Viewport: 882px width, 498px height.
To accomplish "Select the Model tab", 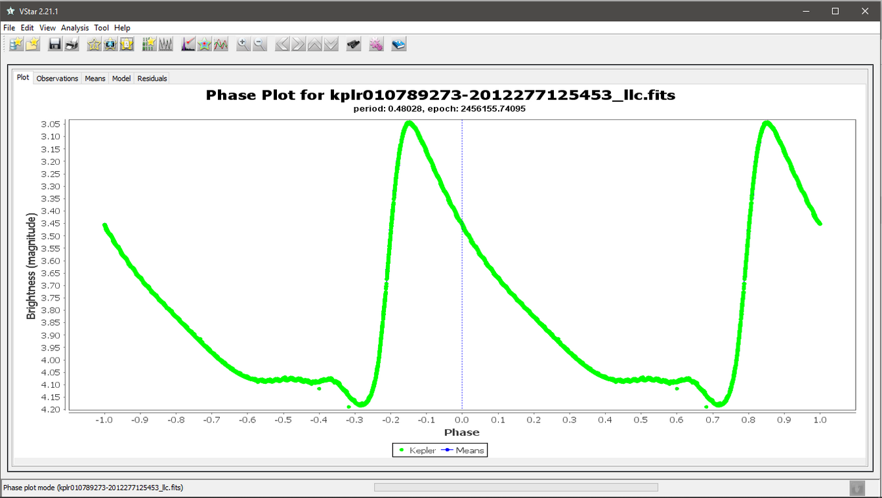I will 121,78.
